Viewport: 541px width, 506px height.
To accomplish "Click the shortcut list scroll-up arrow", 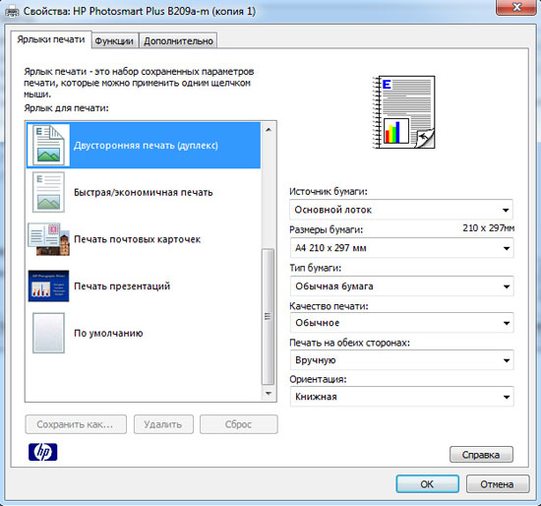I will click(x=269, y=130).
